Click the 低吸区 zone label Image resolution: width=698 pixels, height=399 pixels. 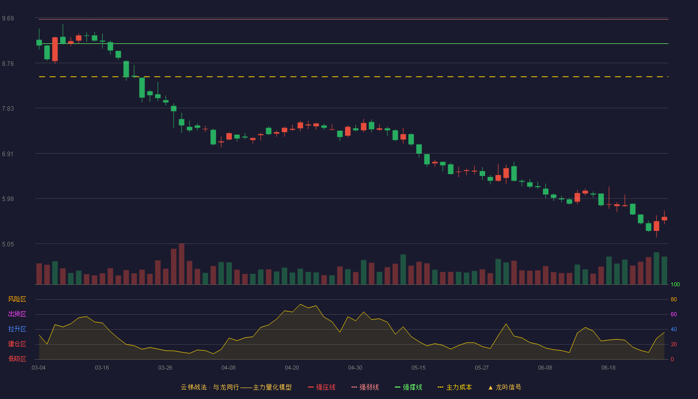(x=17, y=359)
